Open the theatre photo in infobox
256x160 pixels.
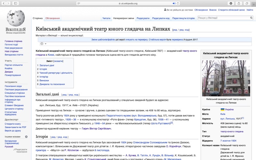[226, 78]
